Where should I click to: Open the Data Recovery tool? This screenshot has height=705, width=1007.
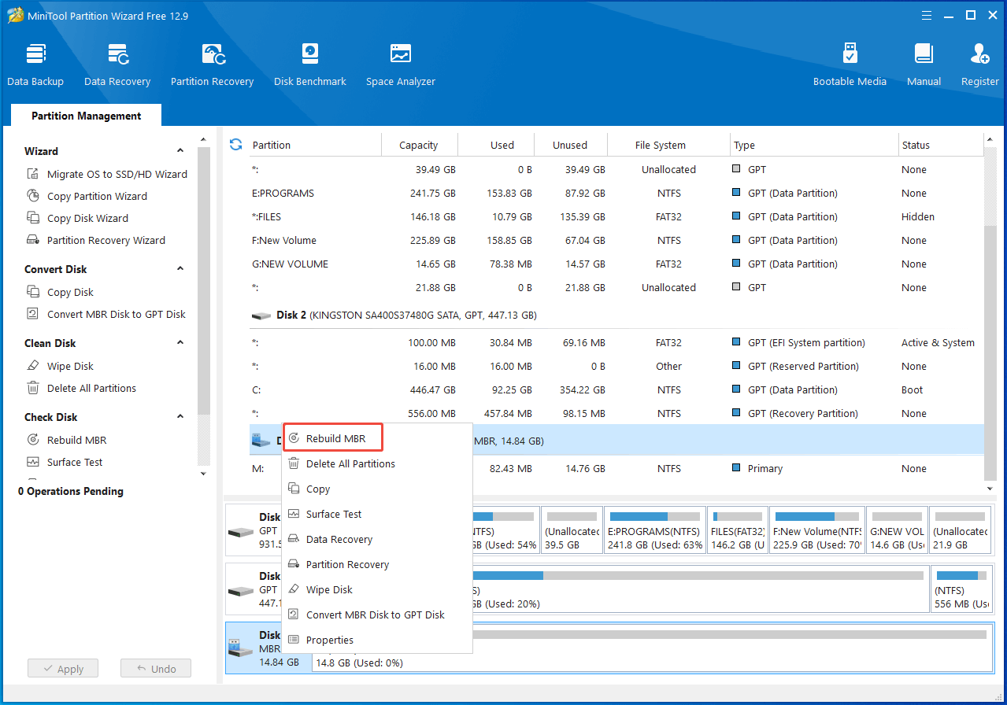(117, 65)
